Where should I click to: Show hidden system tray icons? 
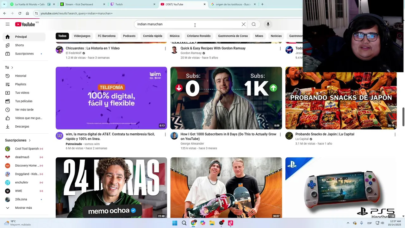click(x=348, y=223)
